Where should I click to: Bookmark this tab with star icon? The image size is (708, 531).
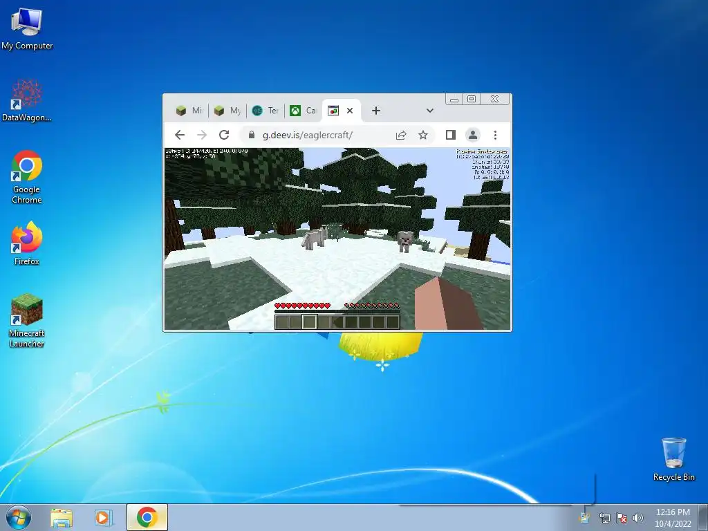click(422, 135)
